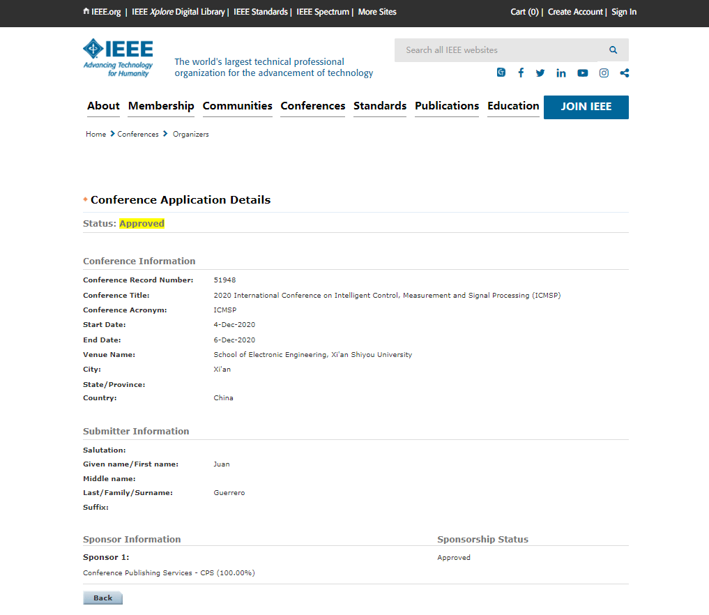Click start date 4-Dec-2020

pos(234,325)
